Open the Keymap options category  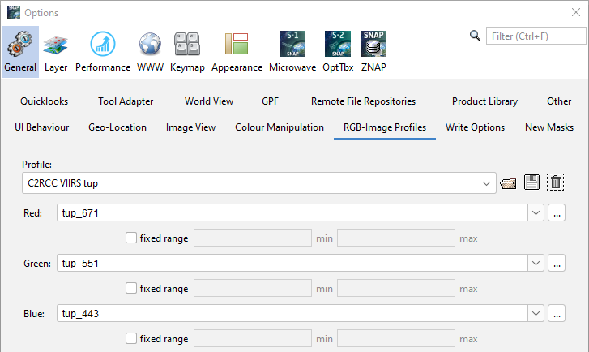(x=187, y=52)
